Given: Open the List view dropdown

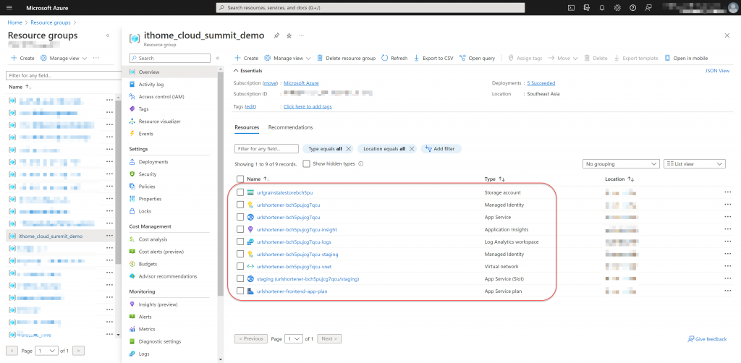Looking at the screenshot, I should (694, 164).
